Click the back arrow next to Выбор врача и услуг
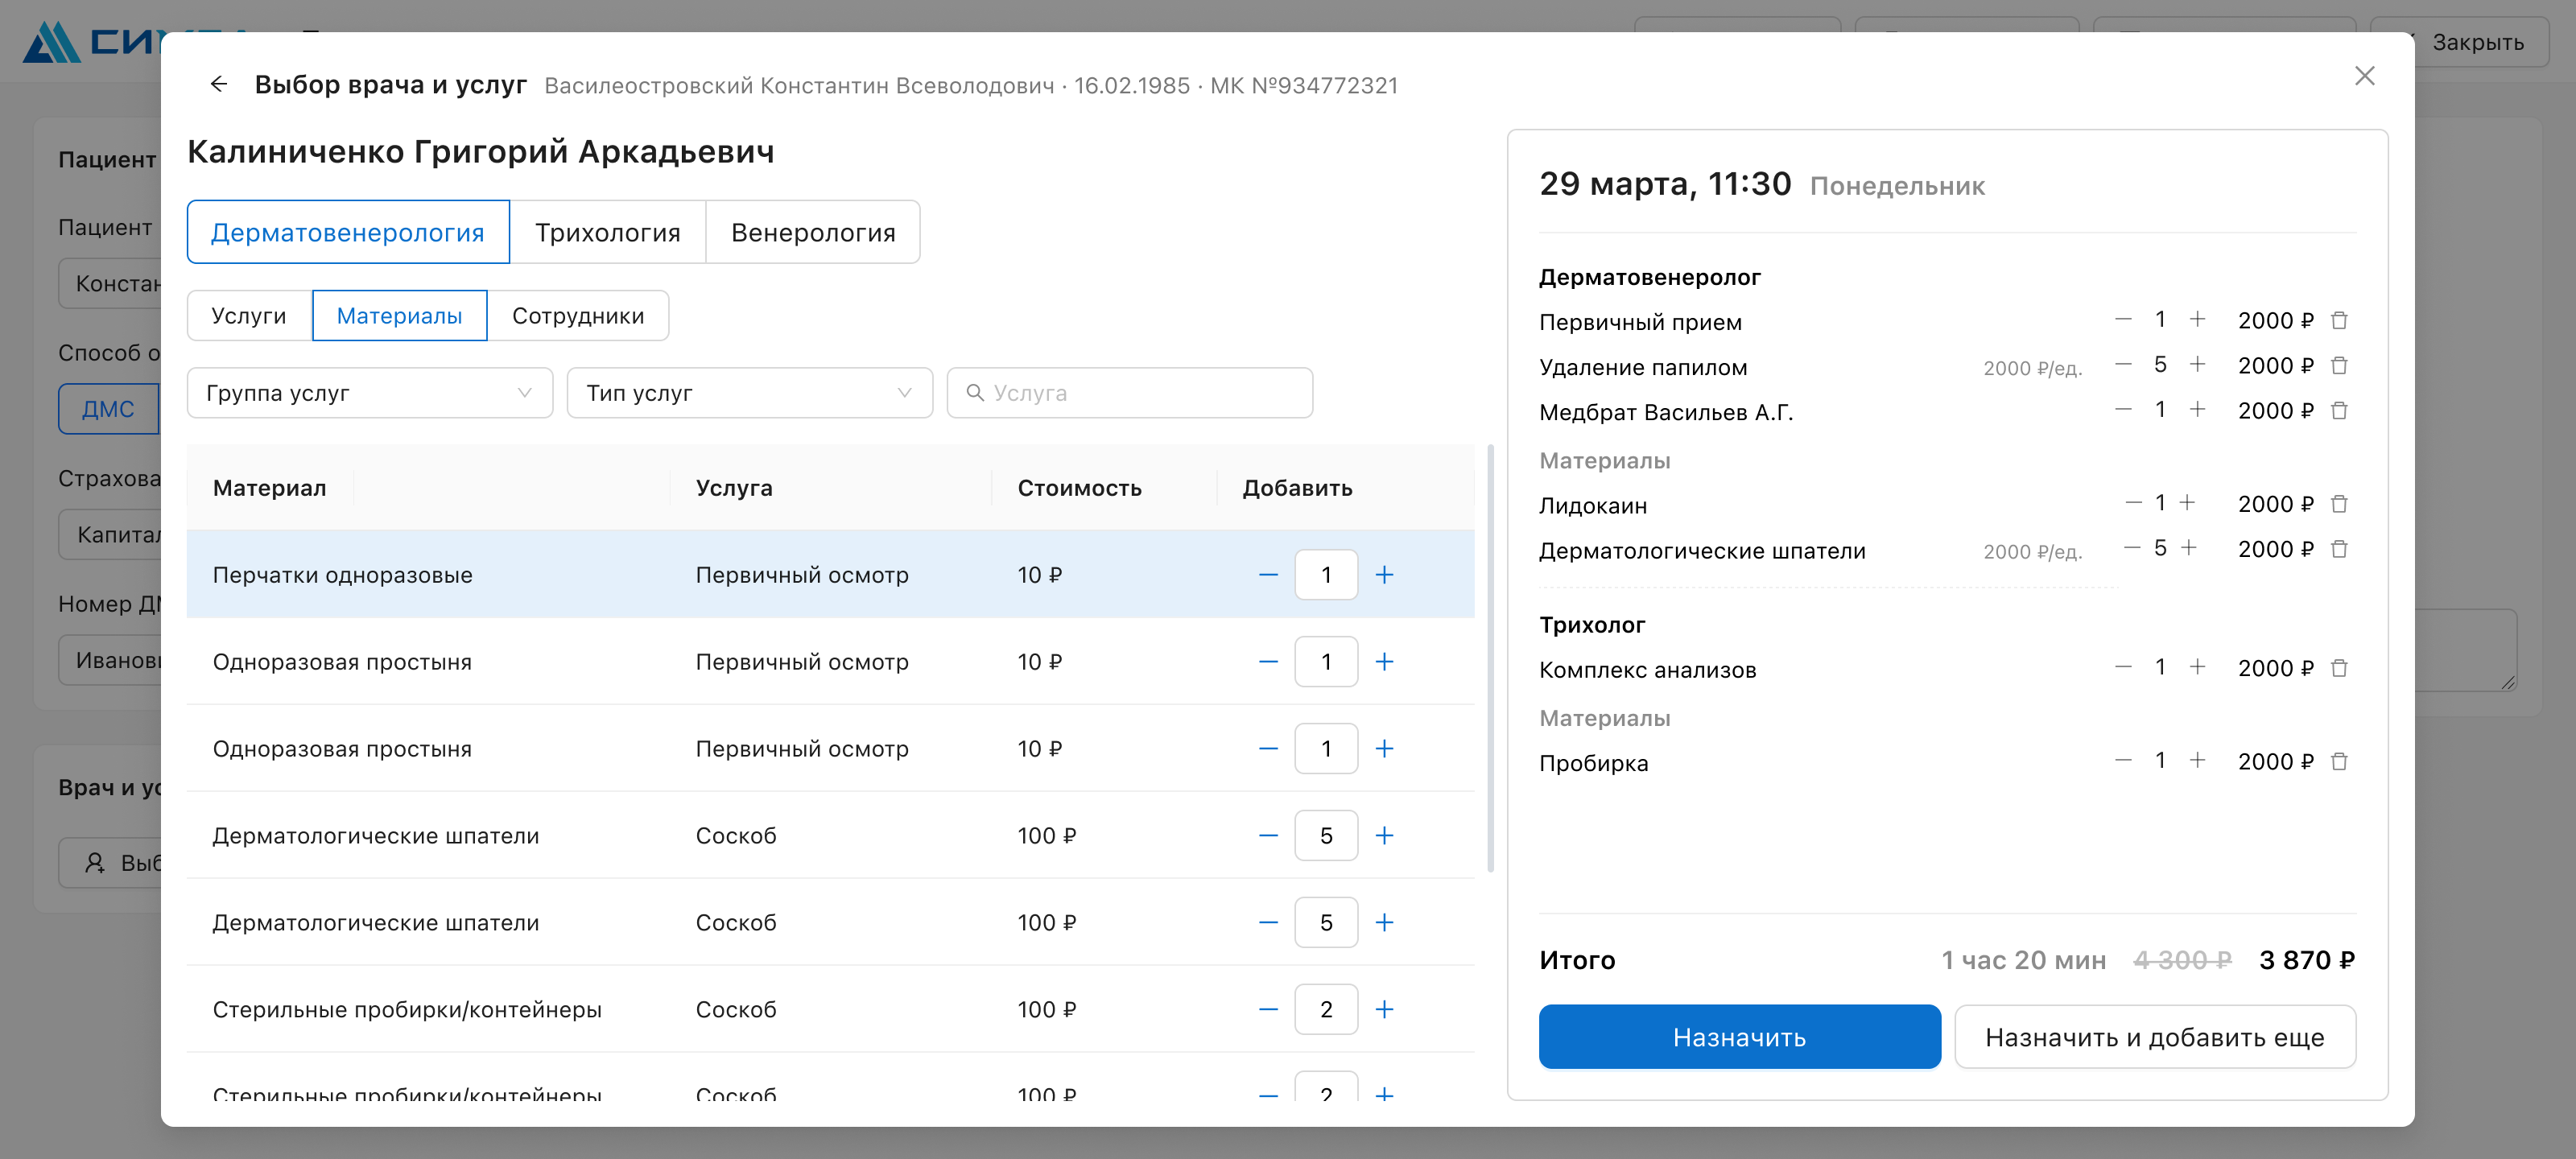 tap(218, 84)
